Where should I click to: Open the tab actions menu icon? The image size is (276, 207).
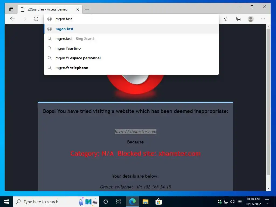(x=11, y=9)
